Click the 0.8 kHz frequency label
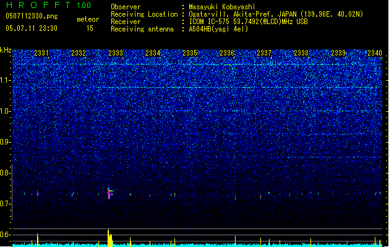Screen dimensions: 389x247 [6, 173]
